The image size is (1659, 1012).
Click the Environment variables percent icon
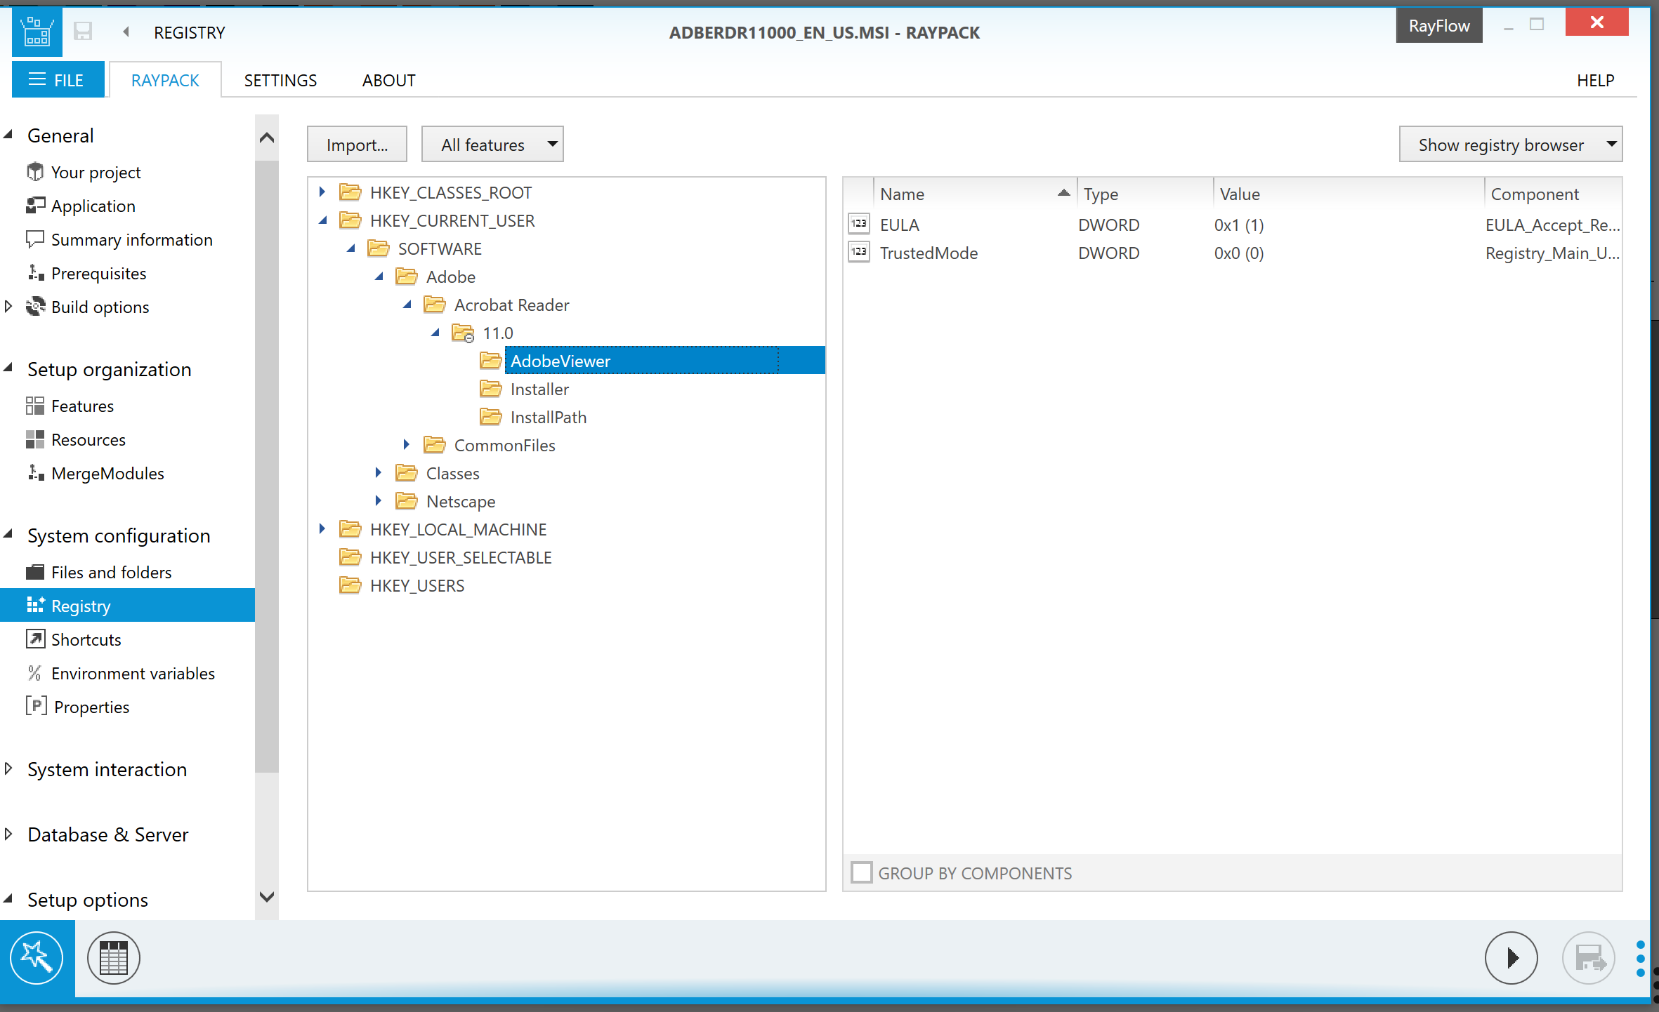pyautogui.click(x=34, y=673)
